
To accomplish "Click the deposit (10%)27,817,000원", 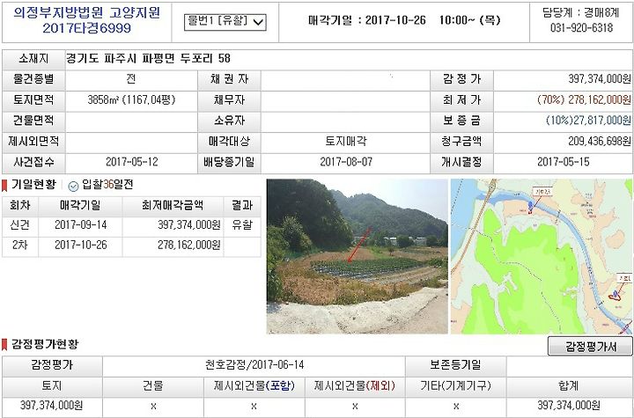I will (588, 120).
